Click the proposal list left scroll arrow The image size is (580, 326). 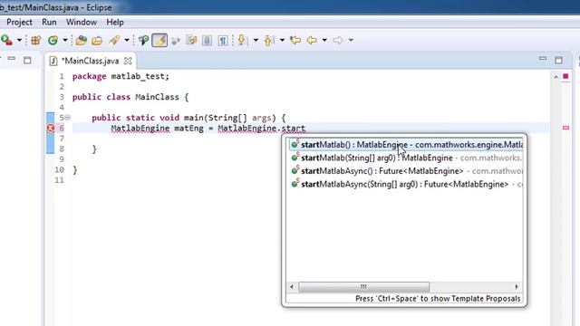(292, 286)
